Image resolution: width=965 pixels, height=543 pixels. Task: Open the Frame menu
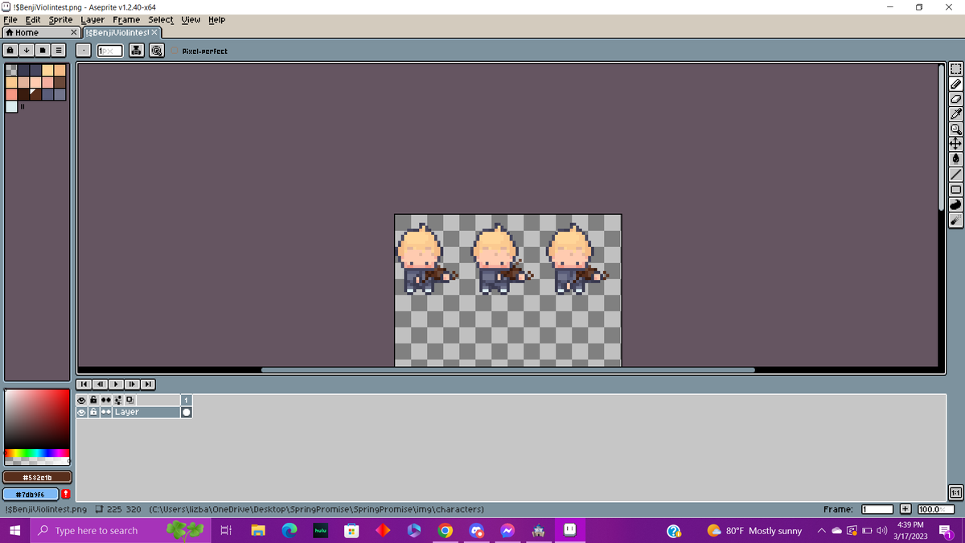pos(126,19)
